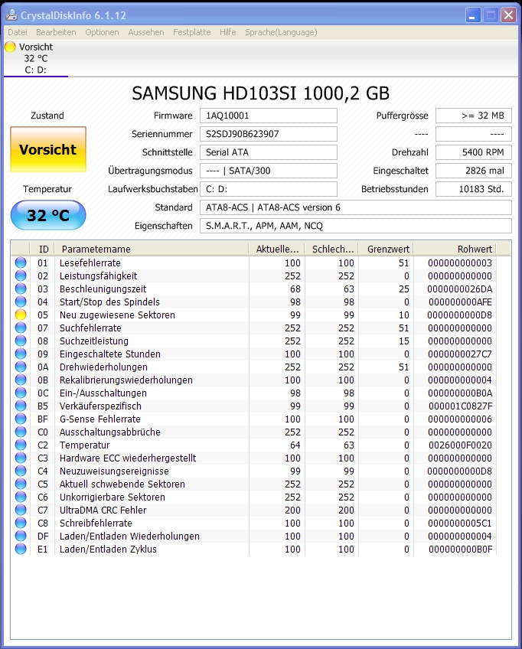Screen dimensions: 522x649
Task: Click the Standard field ATA8-ACS
Action: pyautogui.click(x=356, y=207)
